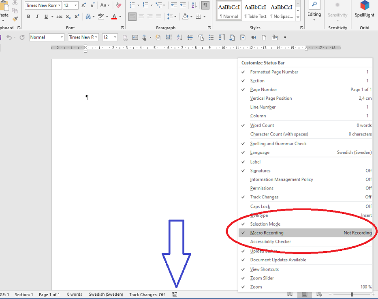Open the ribbon font size dropdown
Image resolution: width=378 pixels, height=299 pixels.
[76, 5]
